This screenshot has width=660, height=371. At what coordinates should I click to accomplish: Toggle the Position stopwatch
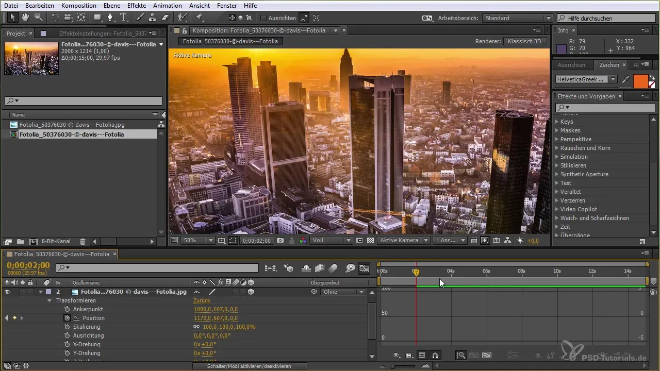coord(67,318)
